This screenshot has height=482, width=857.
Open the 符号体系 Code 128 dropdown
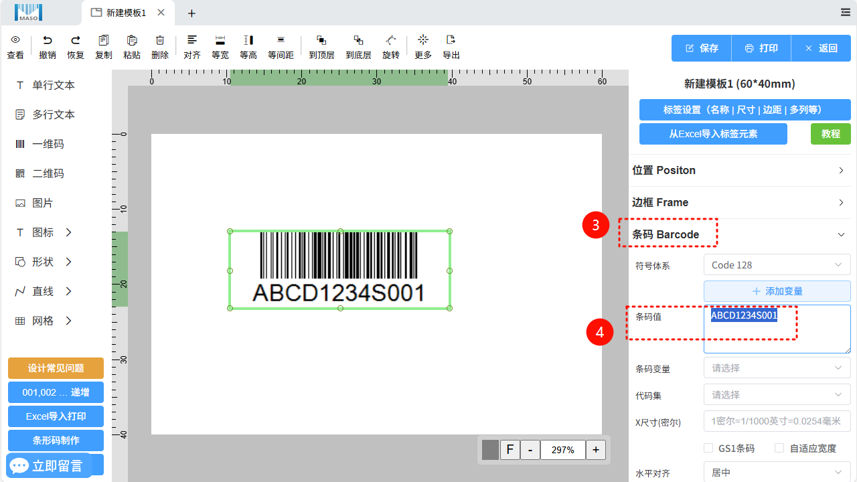point(777,265)
